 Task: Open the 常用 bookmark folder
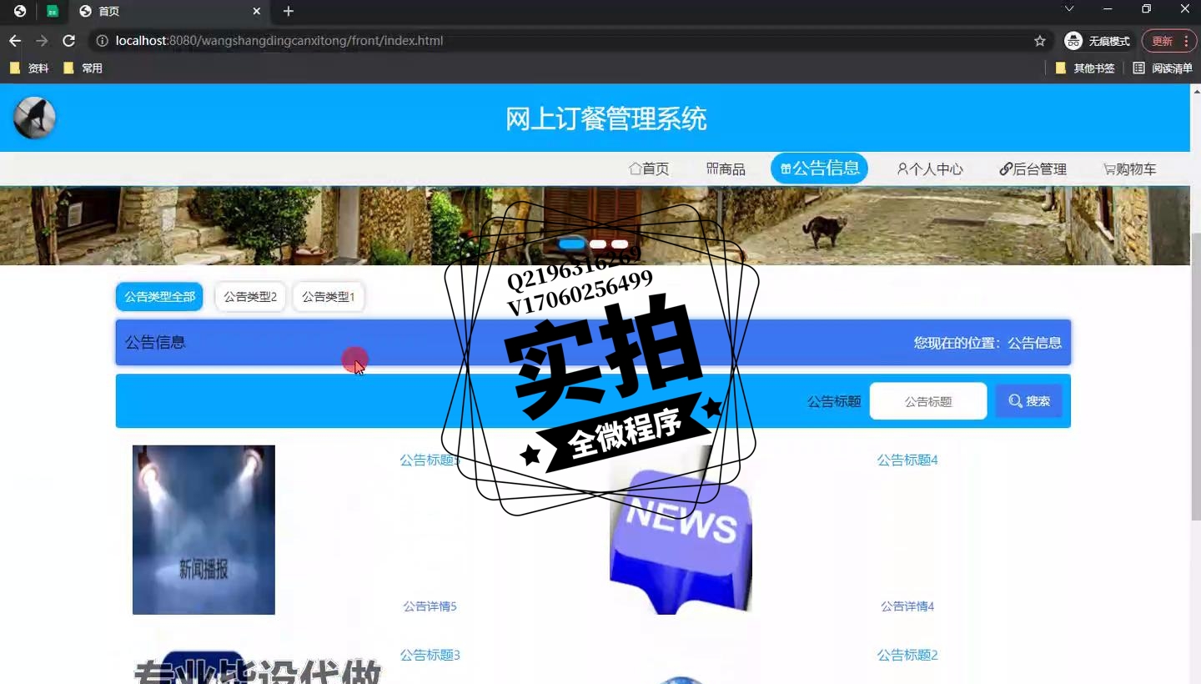pyautogui.click(x=83, y=68)
